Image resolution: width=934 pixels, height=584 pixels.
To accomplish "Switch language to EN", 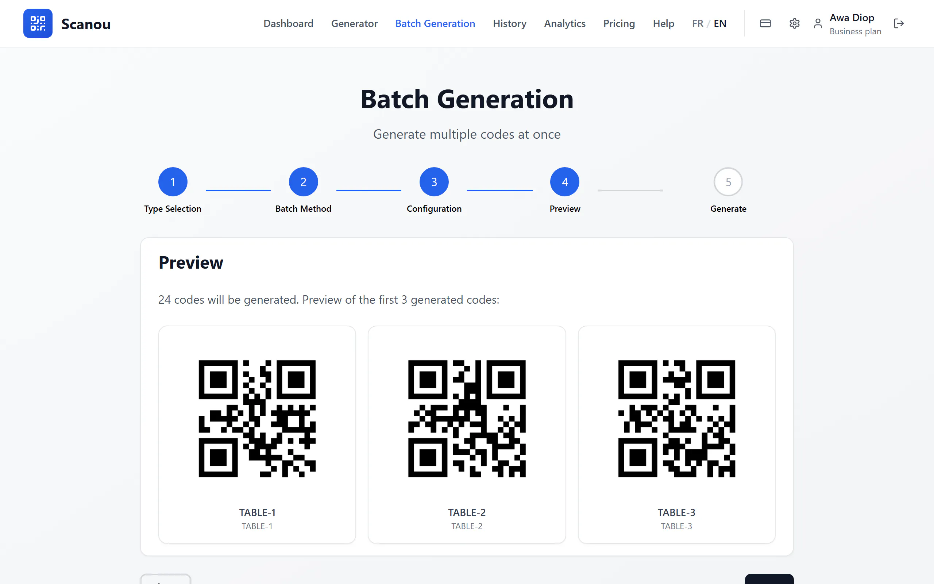I will tap(720, 24).
